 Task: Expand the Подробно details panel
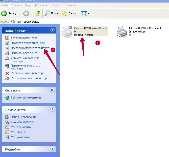pos(52,149)
